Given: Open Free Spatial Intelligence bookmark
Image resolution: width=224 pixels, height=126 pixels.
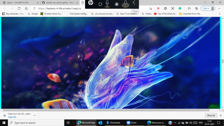Looking at the screenshot, I should [78, 14].
